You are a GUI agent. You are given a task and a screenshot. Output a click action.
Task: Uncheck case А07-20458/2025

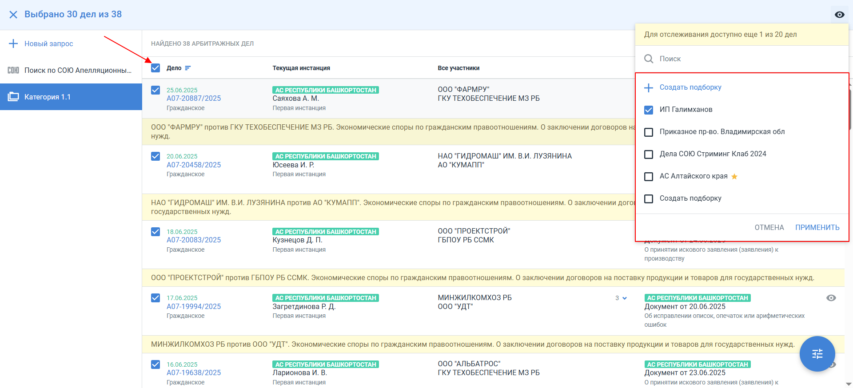pyautogui.click(x=155, y=156)
